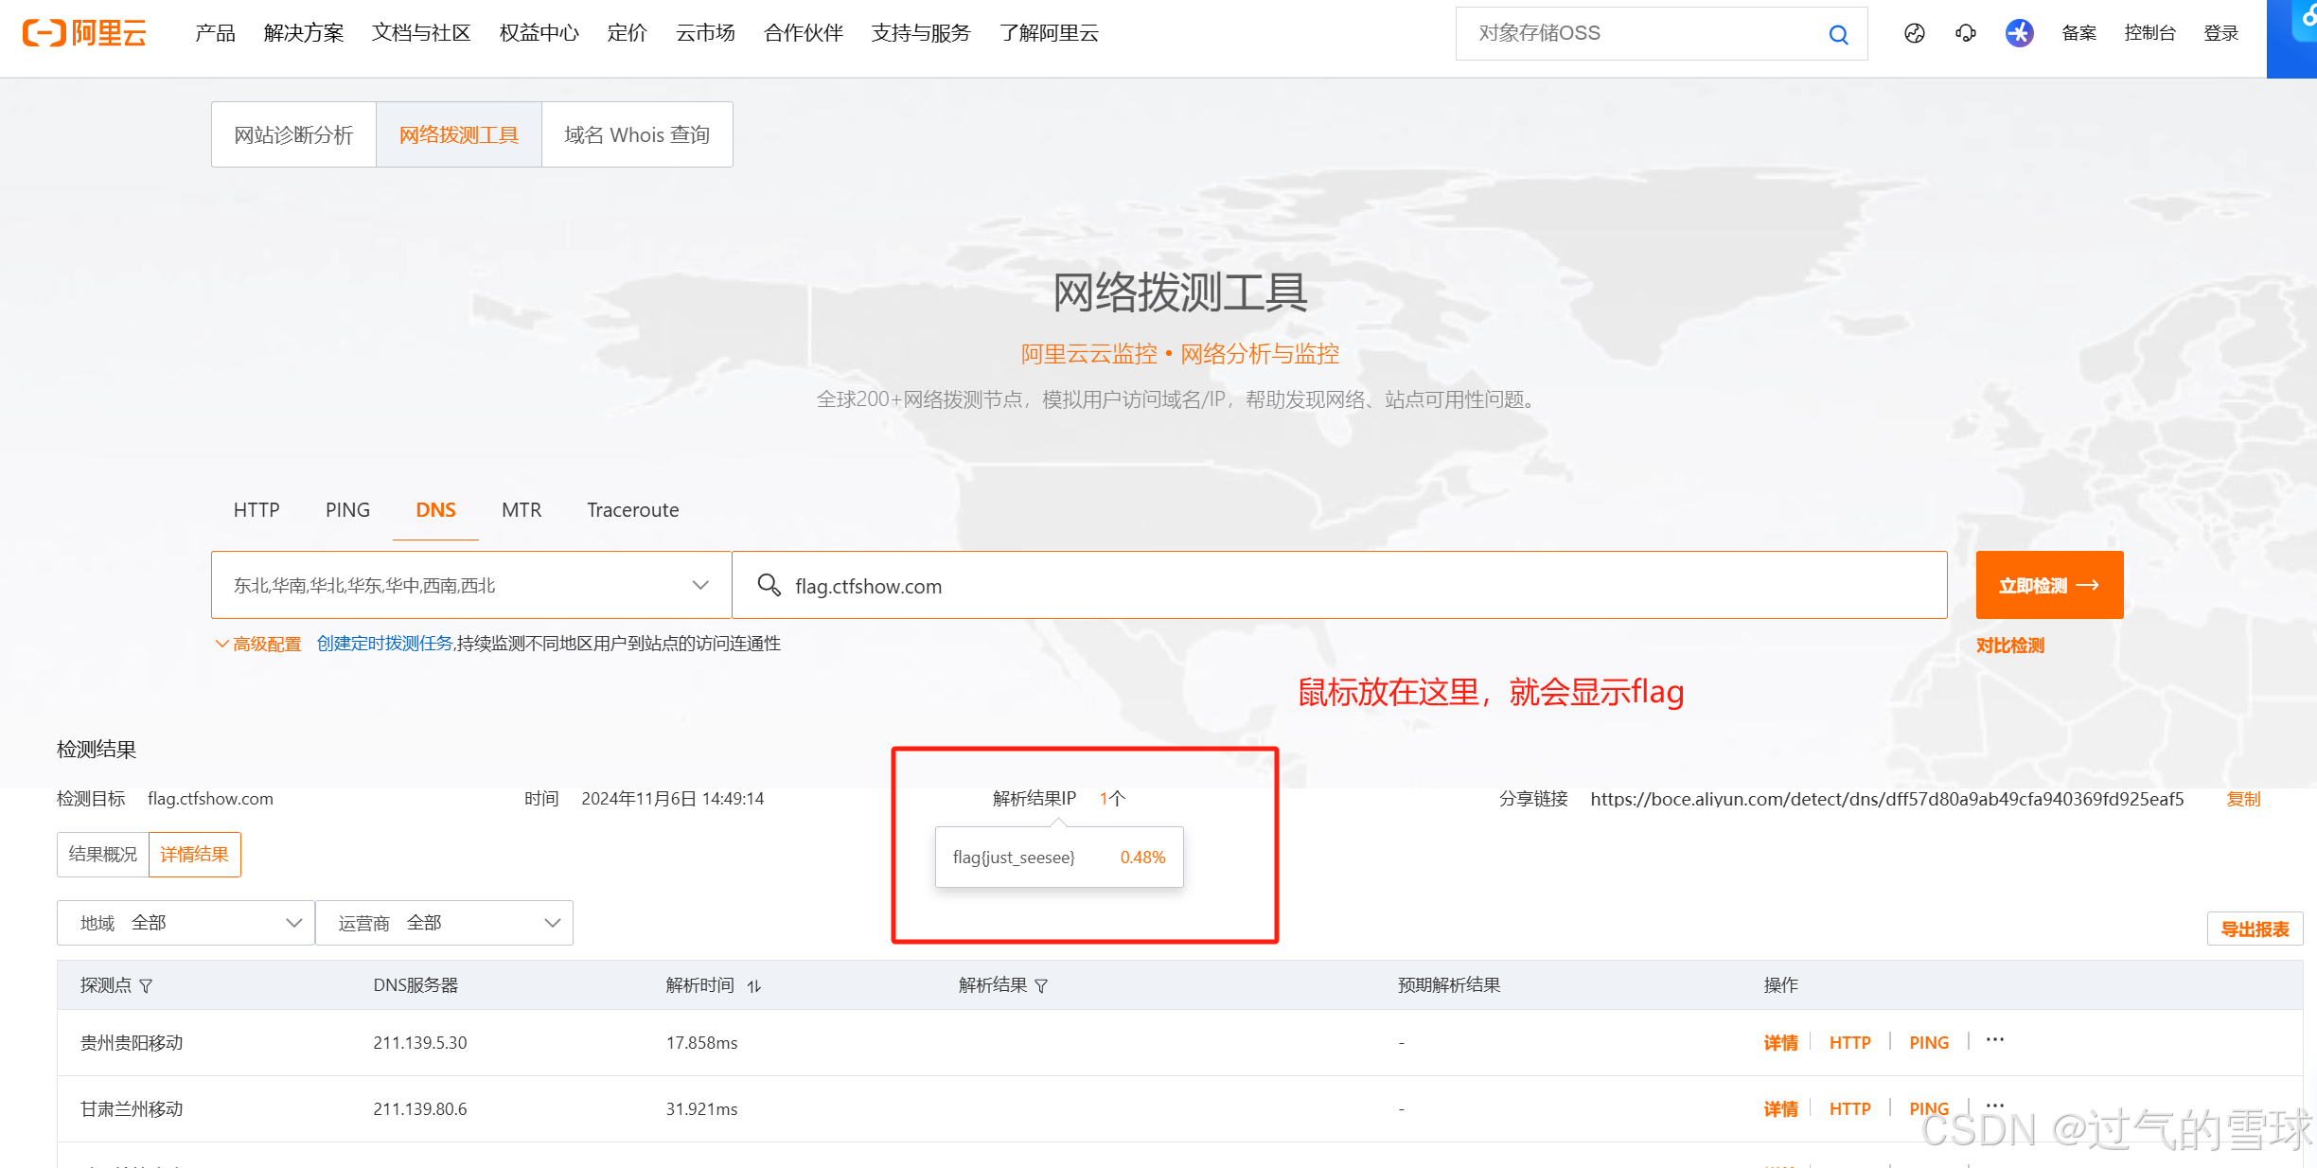
Task: Click the 立即检测 button
Action: point(2047,585)
